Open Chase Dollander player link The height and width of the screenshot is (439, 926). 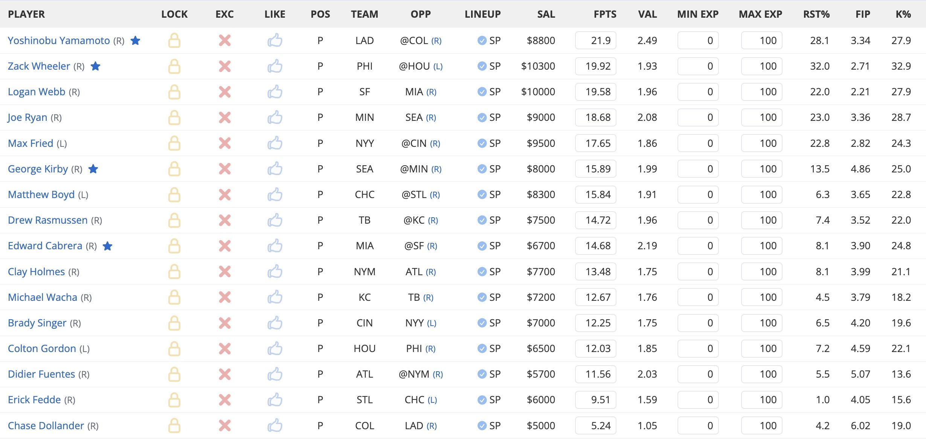(x=46, y=425)
